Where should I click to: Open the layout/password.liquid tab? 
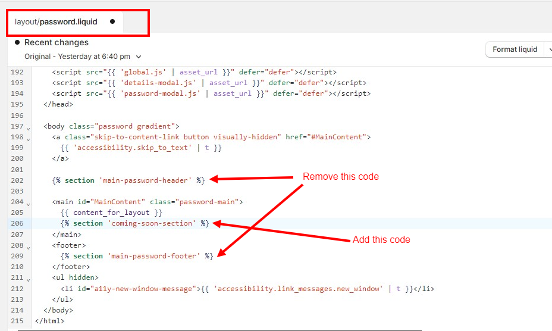point(56,22)
